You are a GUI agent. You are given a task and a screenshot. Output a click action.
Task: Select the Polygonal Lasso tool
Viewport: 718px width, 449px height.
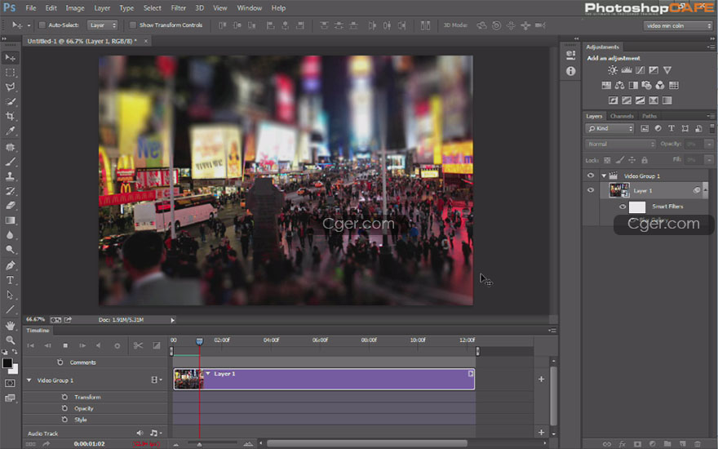[10, 87]
